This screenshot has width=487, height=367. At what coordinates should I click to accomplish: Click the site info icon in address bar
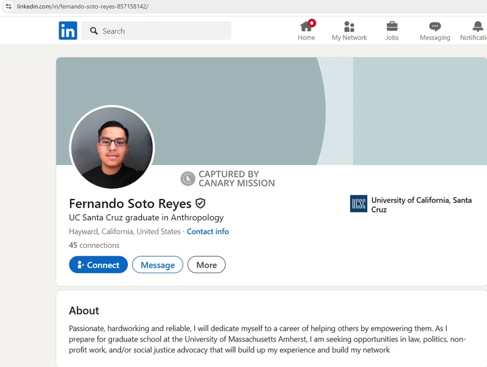(x=9, y=6)
